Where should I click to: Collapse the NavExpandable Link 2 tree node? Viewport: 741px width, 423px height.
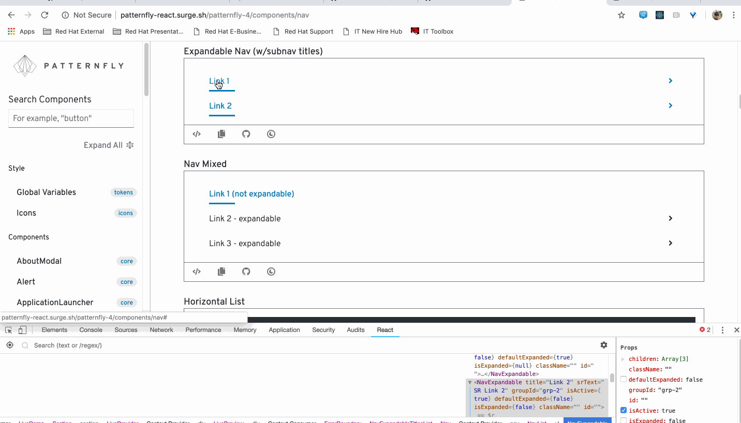coord(470,382)
